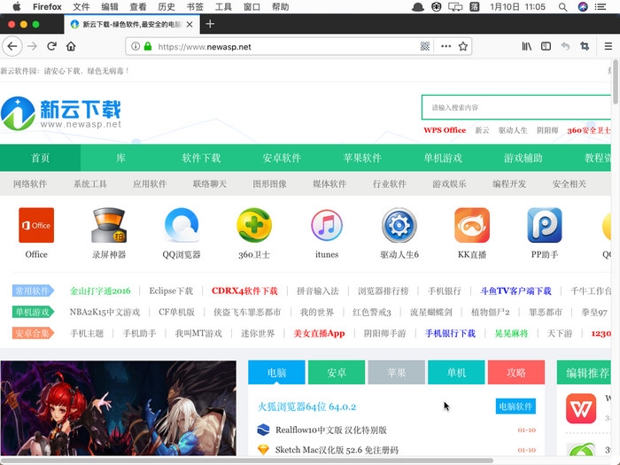Open the CDRX4软件下载 link
This screenshot has height=465, width=620.
coord(244,291)
